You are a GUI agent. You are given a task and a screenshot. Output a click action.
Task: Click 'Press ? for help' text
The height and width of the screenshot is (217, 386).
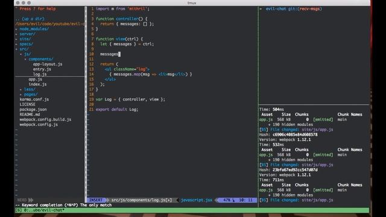pos(37,9)
